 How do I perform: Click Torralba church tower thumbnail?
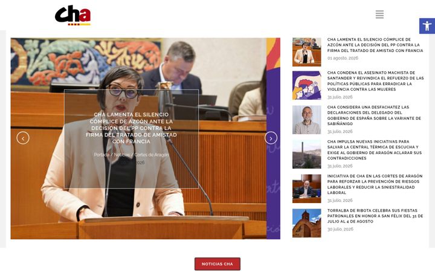coord(306,223)
